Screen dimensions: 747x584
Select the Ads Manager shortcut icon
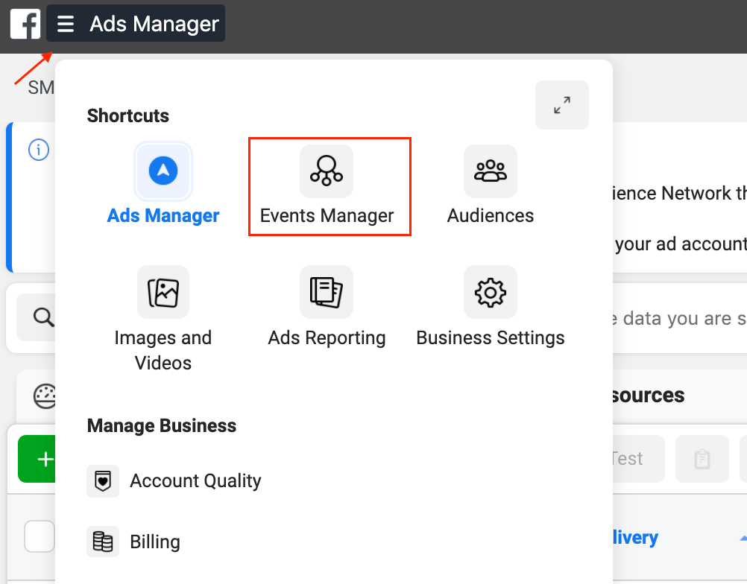click(163, 171)
